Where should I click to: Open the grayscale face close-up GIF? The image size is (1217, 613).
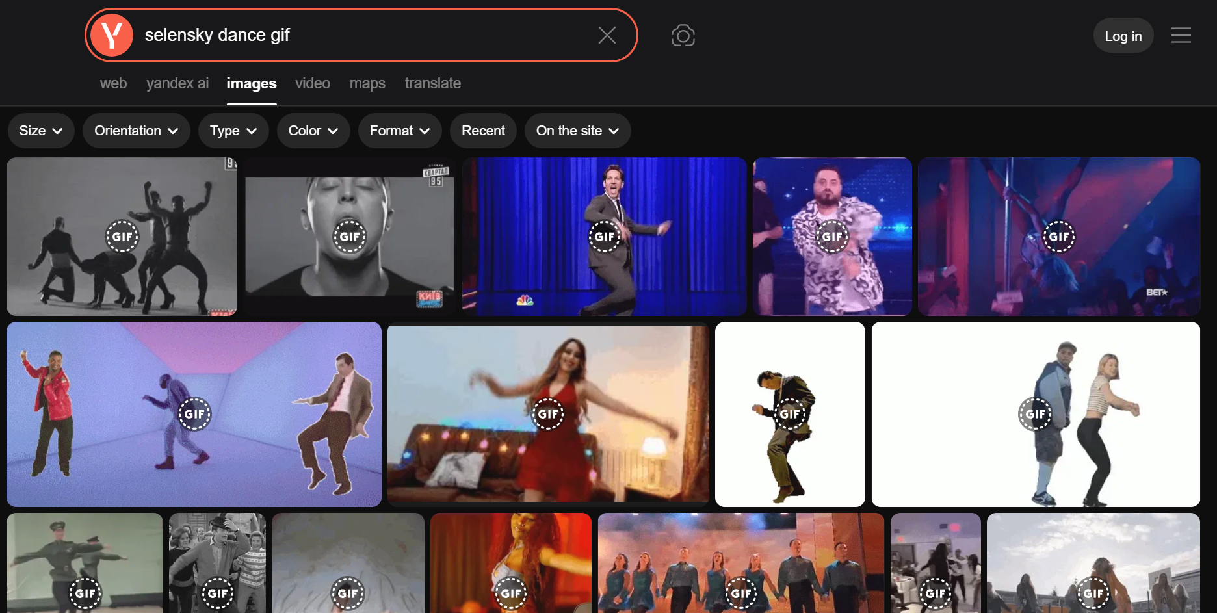[x=350, y=237]
